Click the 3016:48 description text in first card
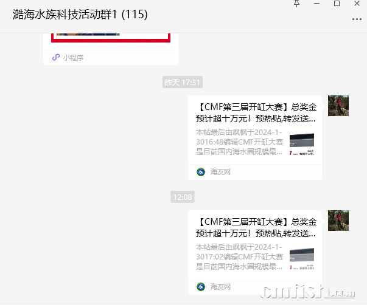The width and height of the screenshot is (367, 305). click(x=239, y=142)
